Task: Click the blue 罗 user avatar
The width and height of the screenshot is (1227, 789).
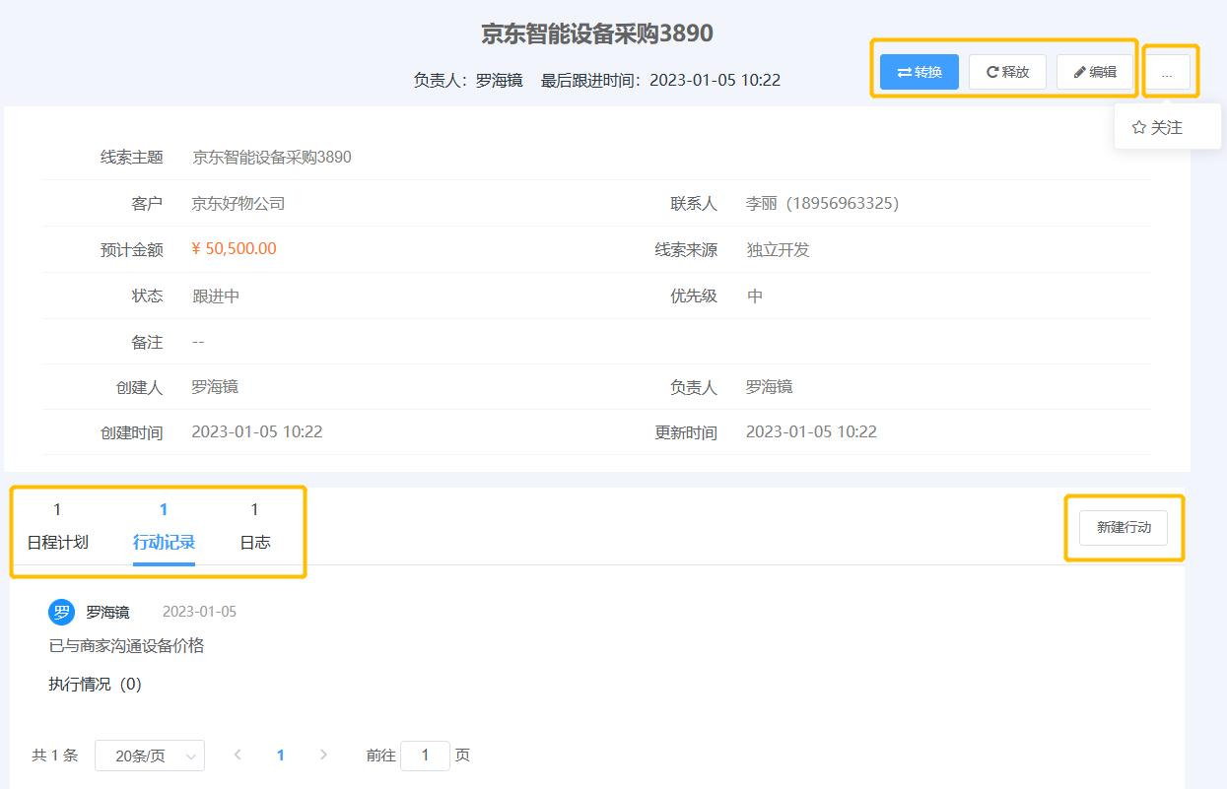Action: 61,612
